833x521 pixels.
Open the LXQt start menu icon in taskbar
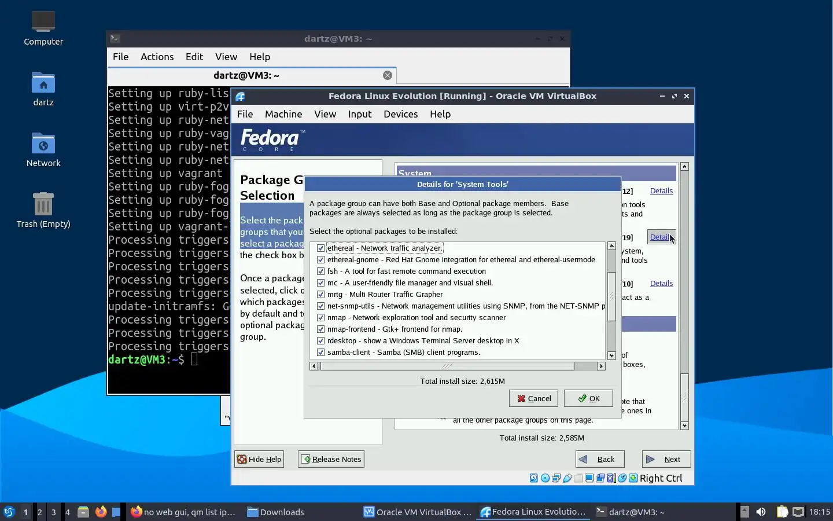tap(9, 512)
